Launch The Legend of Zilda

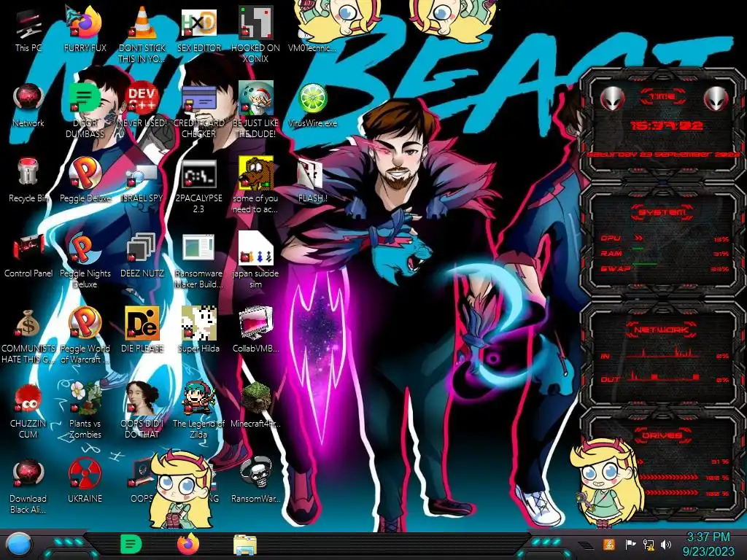(x=198, y=411)
